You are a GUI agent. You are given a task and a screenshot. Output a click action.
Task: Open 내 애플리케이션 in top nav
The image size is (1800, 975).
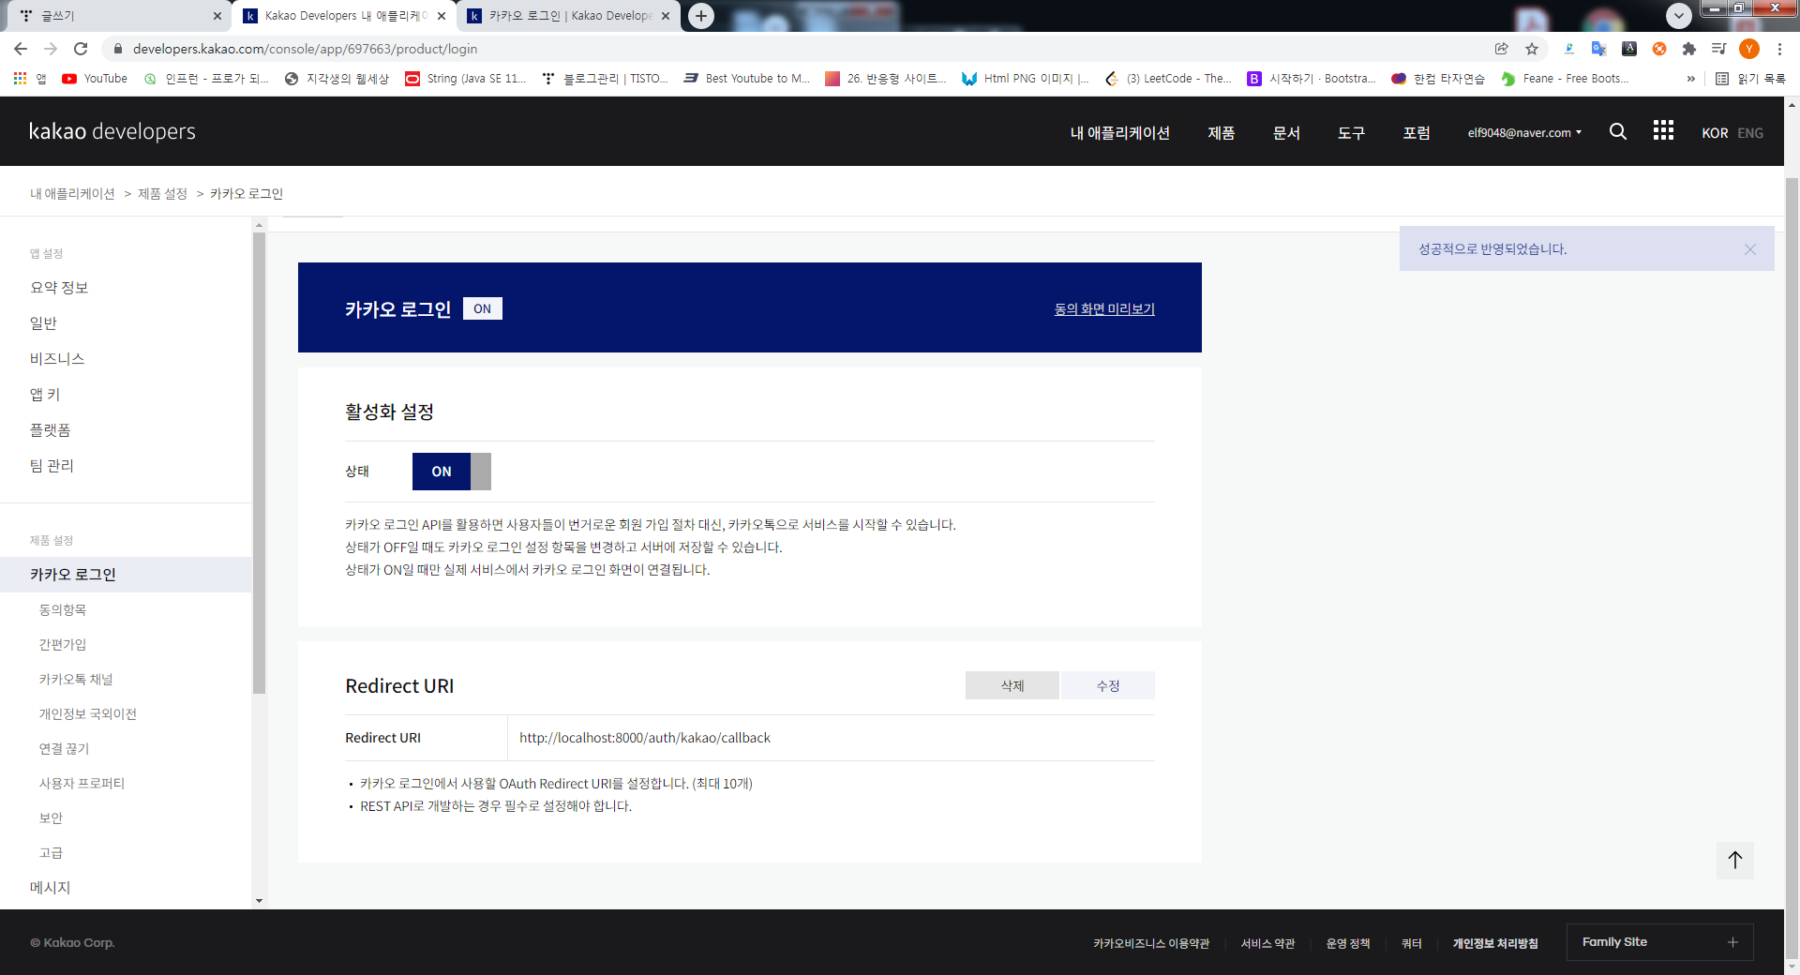tap(1120, 133)
